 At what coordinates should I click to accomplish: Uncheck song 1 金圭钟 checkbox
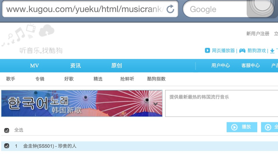pos(7,146)
